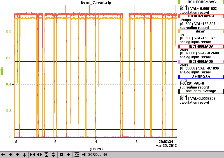The width and height of the screenshot is (224, 158).
Task: Compress the time axis (inward horizontal triangles icon)
Action: click(32, 155)
